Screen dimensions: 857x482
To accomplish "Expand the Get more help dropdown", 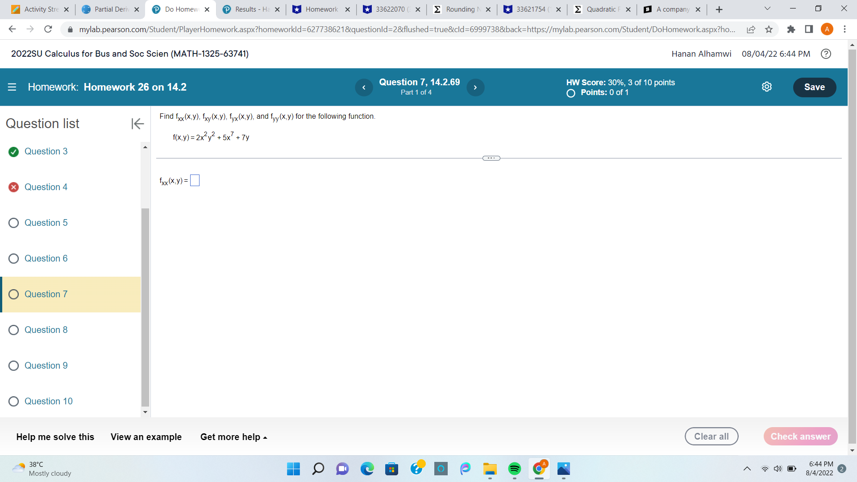I will pos(233,437).
